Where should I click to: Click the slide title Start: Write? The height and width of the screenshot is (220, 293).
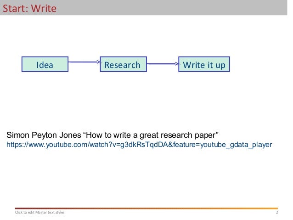29,8
